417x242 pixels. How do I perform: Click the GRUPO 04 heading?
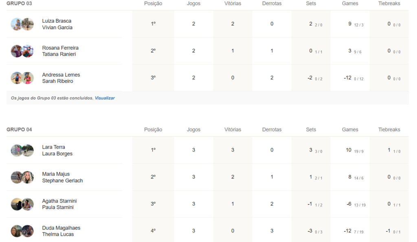(x=19, y=130)
